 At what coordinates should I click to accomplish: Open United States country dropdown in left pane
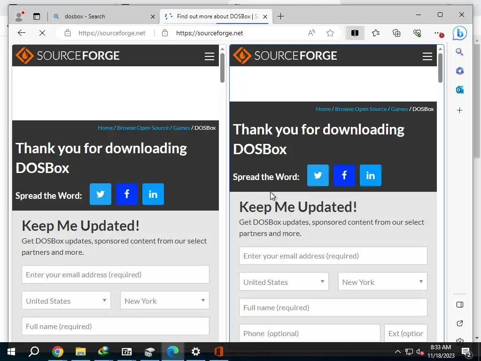click(66, 300)
